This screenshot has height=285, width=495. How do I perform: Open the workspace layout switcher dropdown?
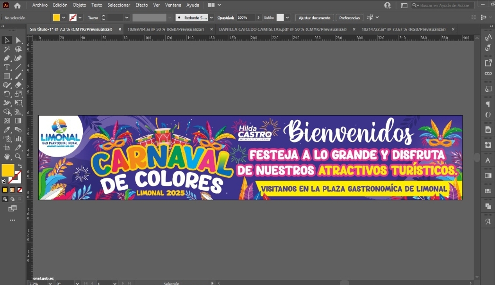219,5
